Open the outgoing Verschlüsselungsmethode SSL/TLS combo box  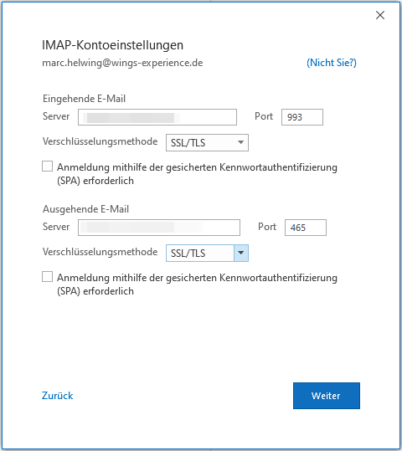(x=207, y=253)
